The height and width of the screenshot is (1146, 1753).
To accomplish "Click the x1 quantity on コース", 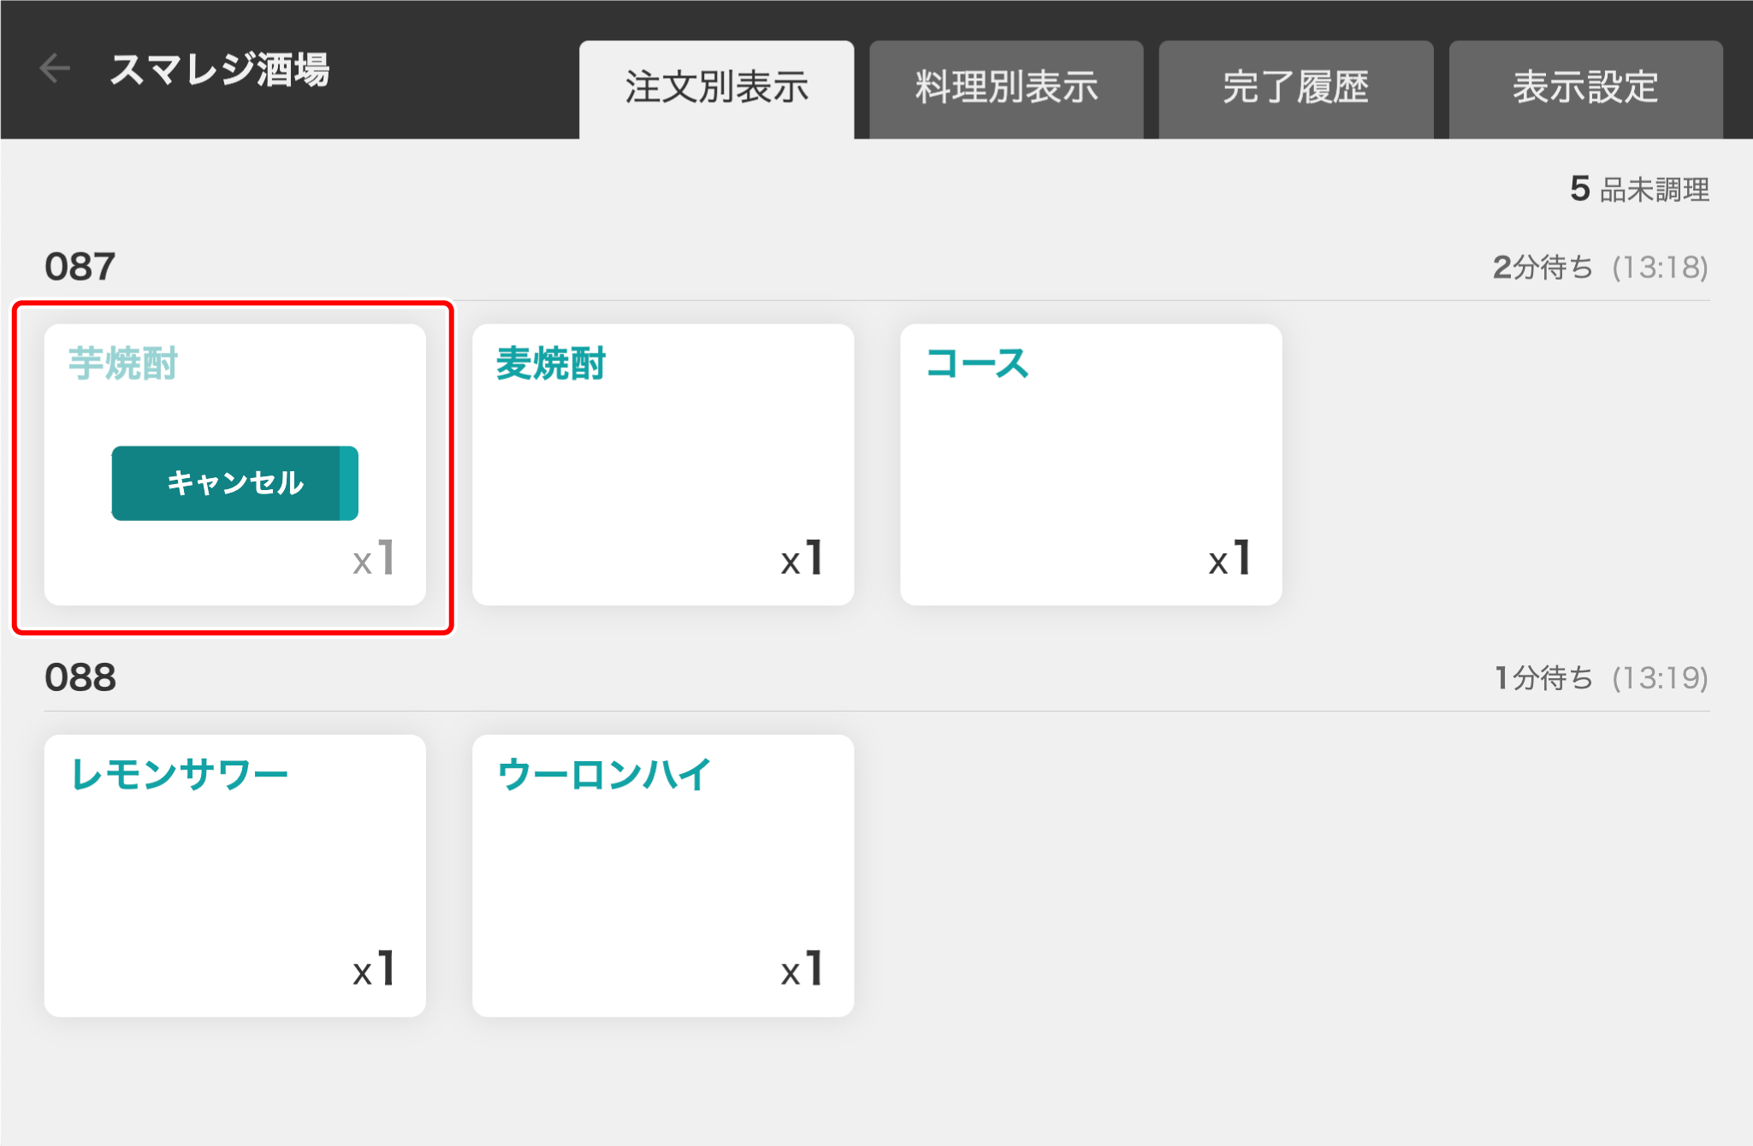I will [x=1229, y=558].
